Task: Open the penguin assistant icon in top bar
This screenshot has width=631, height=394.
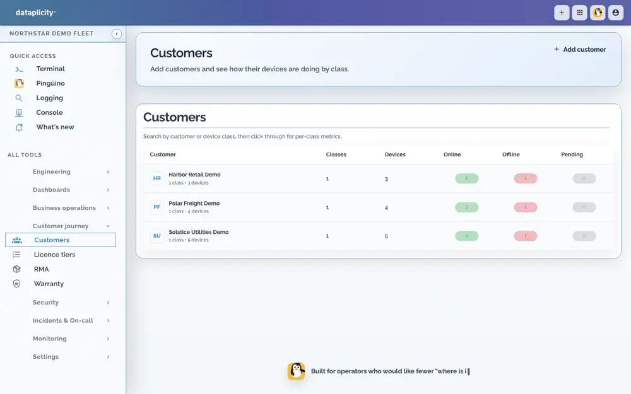Action: point(598,13)
